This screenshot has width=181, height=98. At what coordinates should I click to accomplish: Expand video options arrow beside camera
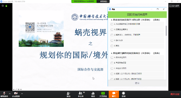tap(22, 94)
